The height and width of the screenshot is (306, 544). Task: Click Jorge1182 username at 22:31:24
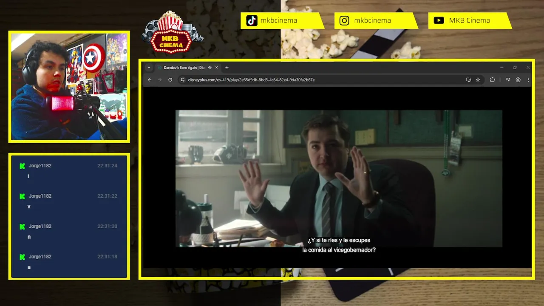40,166
